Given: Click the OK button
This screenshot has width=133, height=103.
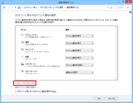Looking at the screenshot, I should (99, 98).
